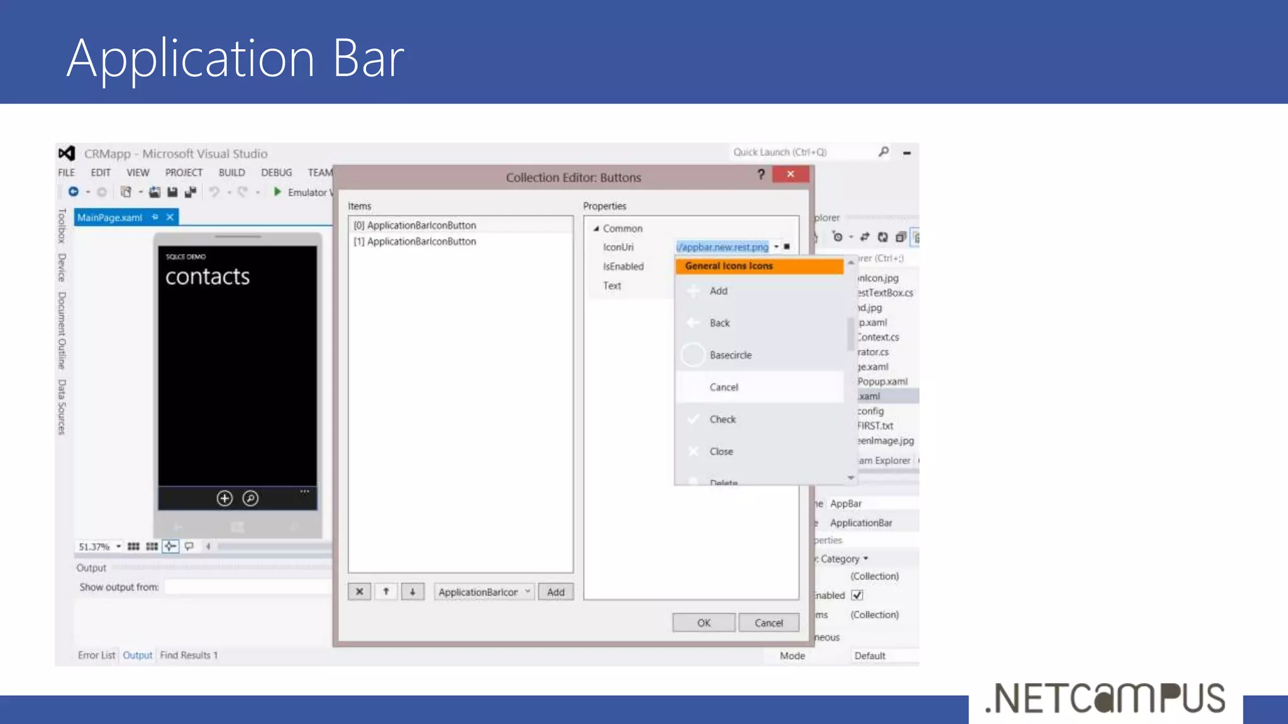
Task: Toggle the second designer grid snap icon
Action: 152,546
